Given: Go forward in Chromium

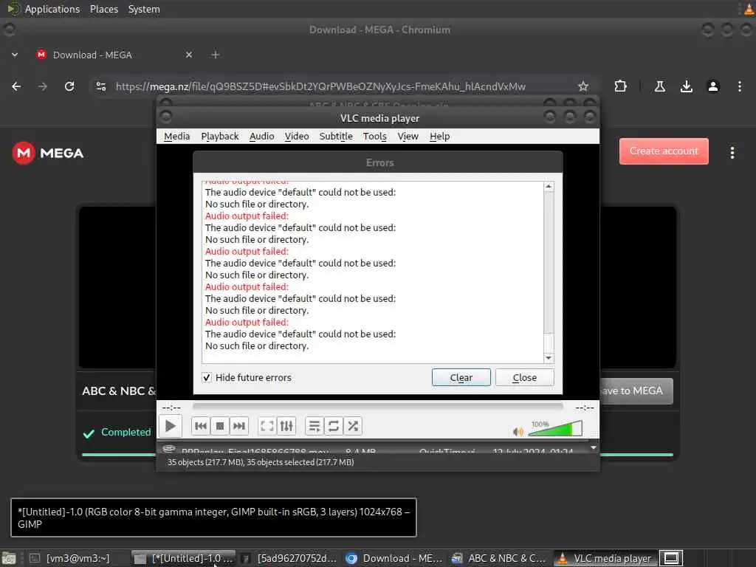Looking at the screenshot, I should point(43,86).
